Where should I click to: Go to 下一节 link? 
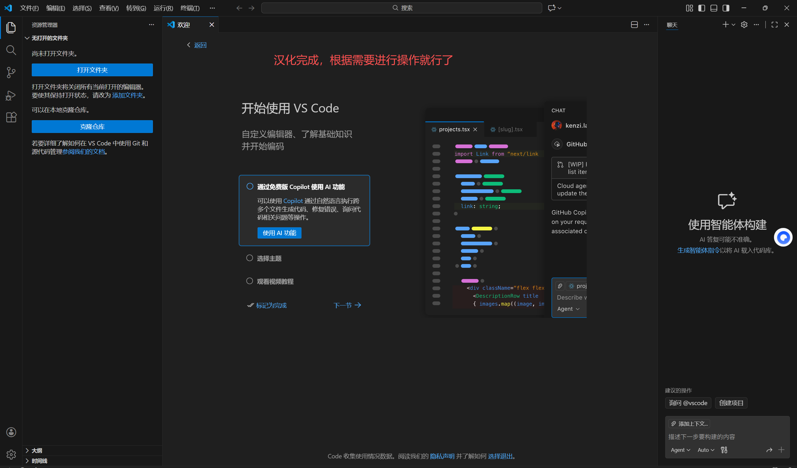[347, 305]
